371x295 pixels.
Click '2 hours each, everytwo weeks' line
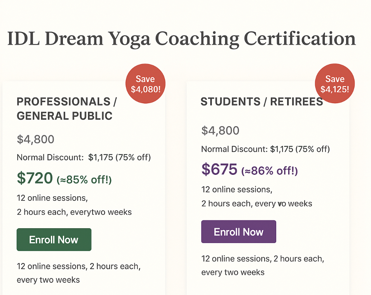click(74, 212)
